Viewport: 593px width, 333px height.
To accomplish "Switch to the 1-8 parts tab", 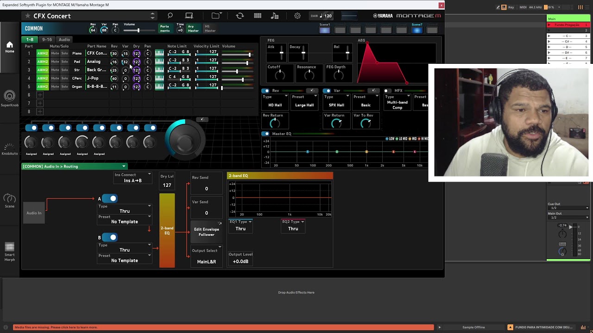I will pos(30,40).
